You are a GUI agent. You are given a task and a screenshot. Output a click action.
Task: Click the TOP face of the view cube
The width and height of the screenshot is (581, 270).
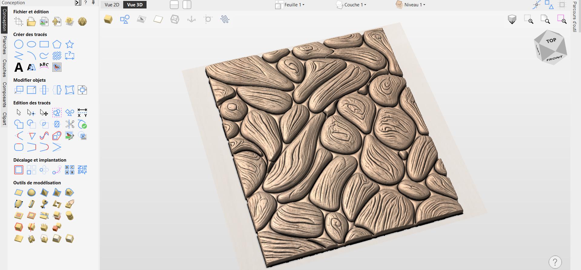point(551,41)
